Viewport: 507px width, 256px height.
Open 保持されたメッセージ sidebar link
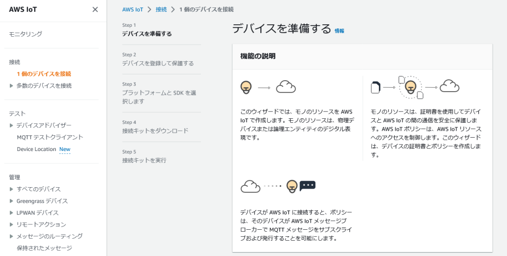point(44,248)
